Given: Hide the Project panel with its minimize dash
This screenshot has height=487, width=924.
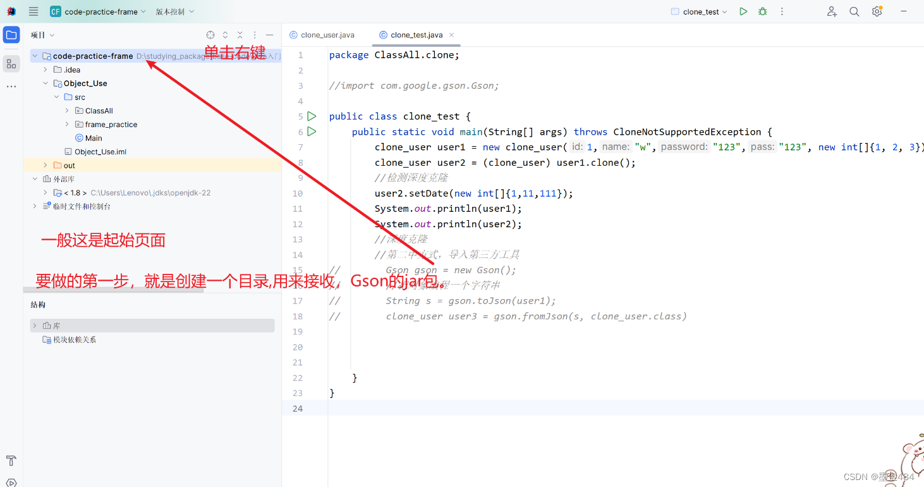Looking at the screenshot, I should pyautogui.click(x=269, y=35).
